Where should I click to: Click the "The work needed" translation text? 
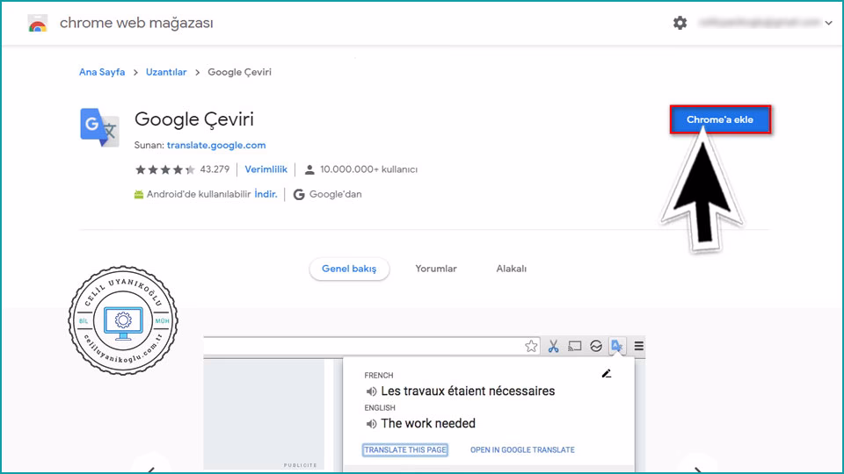pos(428,423)
